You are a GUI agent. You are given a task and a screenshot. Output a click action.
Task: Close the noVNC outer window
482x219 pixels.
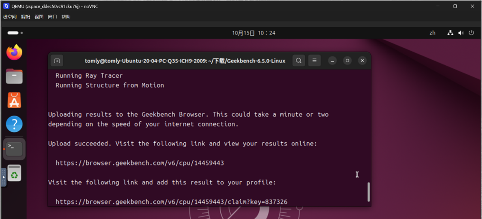(472, 6)
